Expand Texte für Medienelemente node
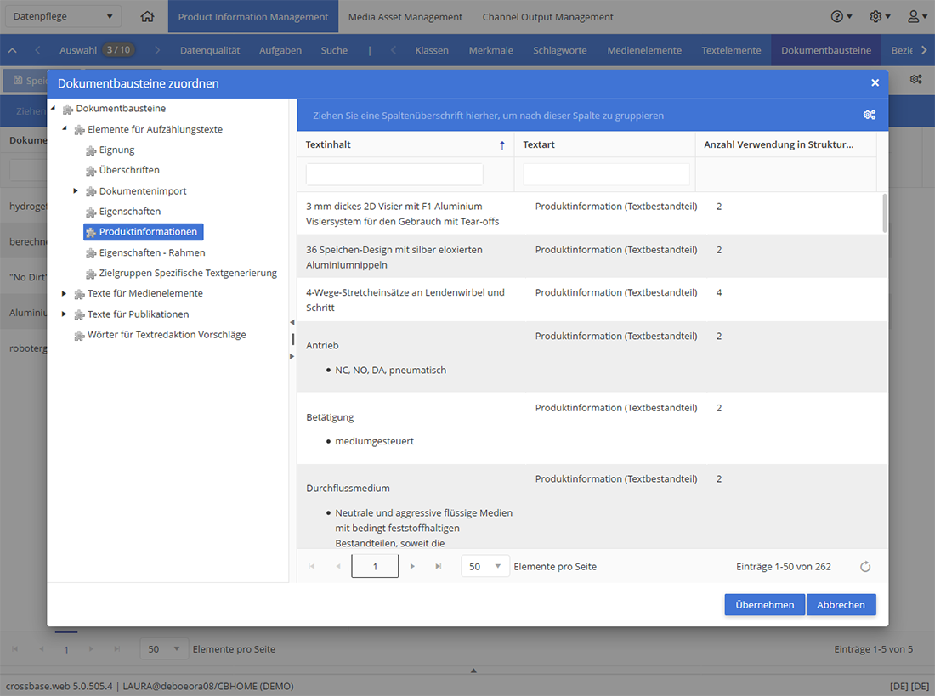The height and width of the screenshot is (696, 935). pos(65,293)
